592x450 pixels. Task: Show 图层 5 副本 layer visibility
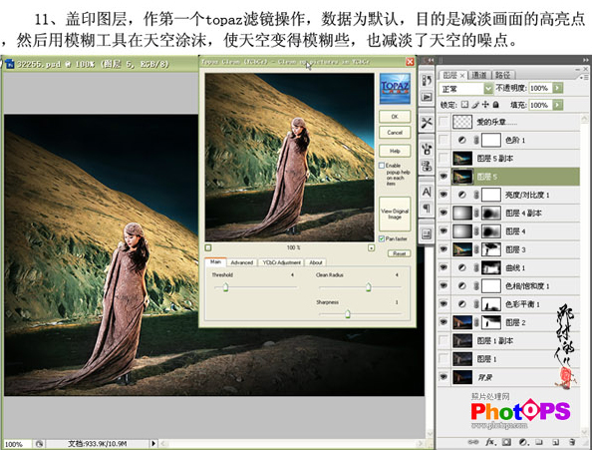click(444, 158)
